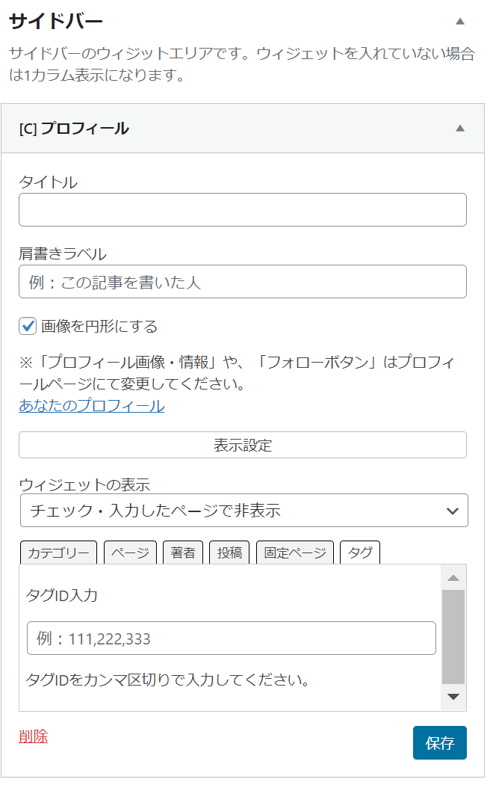Collapse the サイドバー widget area arrow
This screenshot has width=490, height=788.
coord(460,21)
